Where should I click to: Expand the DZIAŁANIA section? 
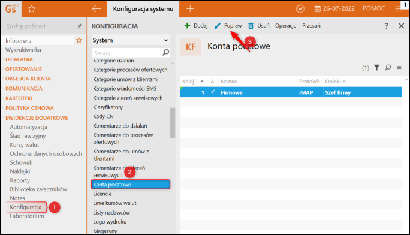(19, 59)
